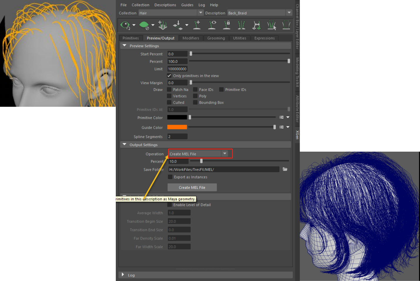Switch to the Grooming tab

click(216, 38)
